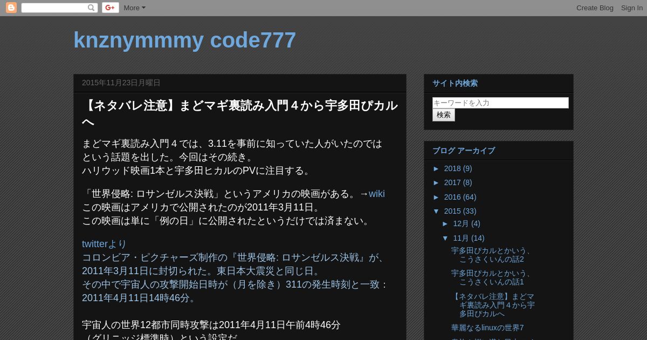Open the 12月 (4) archive link
Image resolution: width=647 pixels, height=340 pixels.
pyautogui.click(x=466, y=223)
